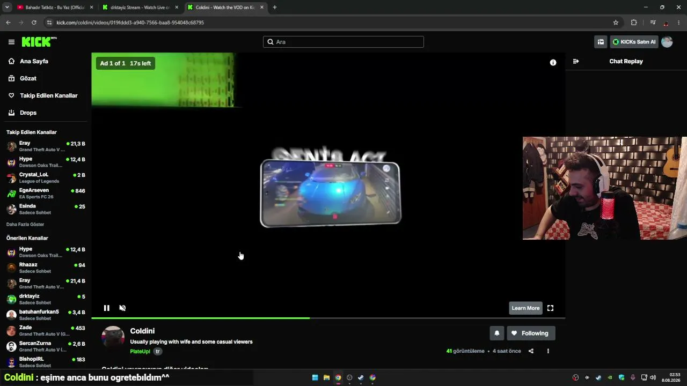Click the Learn More ad button
The image size is (687, 386).
525,308
